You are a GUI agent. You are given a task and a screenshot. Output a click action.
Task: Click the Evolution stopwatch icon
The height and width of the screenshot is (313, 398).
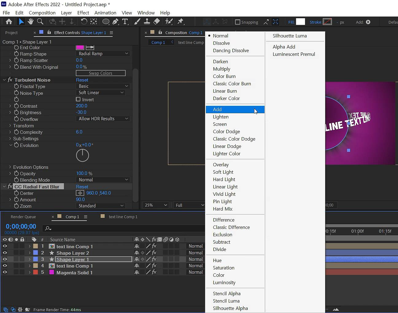click(17, 145)
